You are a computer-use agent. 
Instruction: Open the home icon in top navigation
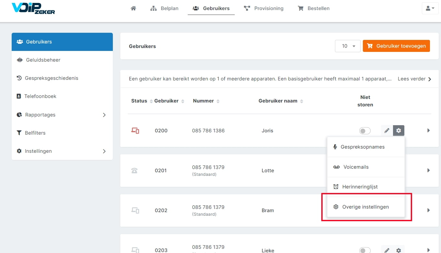133,8
